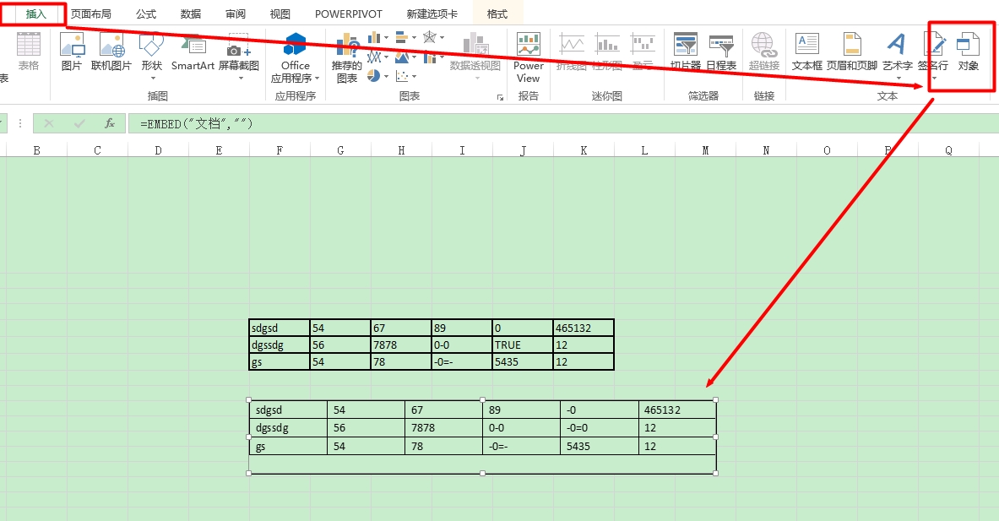This screenshot has width=999, height=521.
Task: Click the fx insert function button
Action: tap(110, 123)
